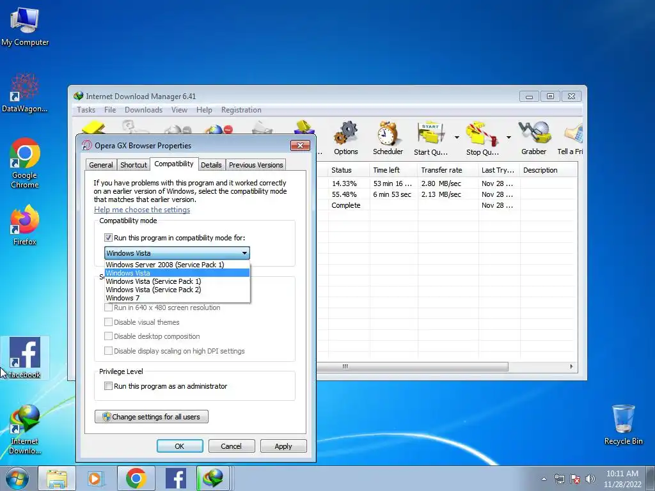
Task: Select the Internet Download Manager desktop shortcut
Action: pyautogui.click(x=25, y=429)
